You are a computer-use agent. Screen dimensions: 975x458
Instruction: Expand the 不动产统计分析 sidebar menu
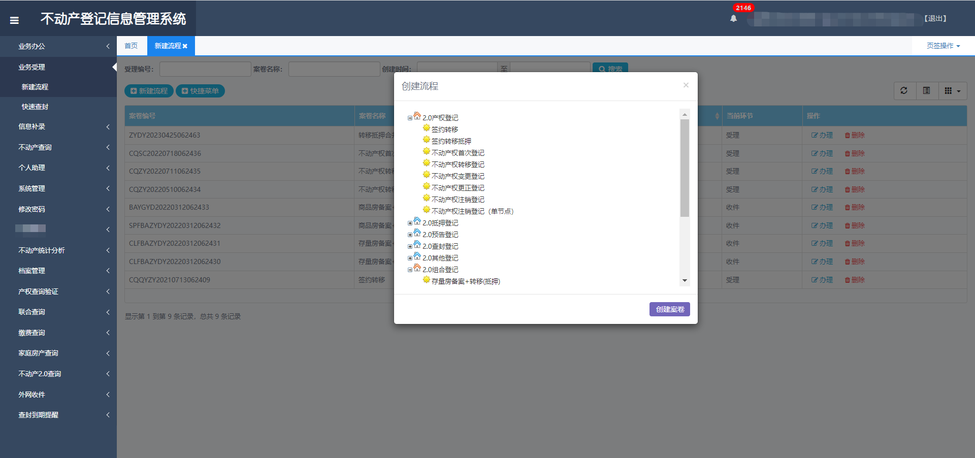58,250
